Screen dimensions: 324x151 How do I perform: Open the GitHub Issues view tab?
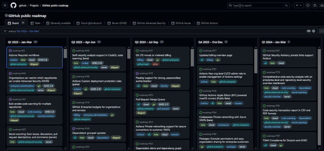tap(181, 23)
